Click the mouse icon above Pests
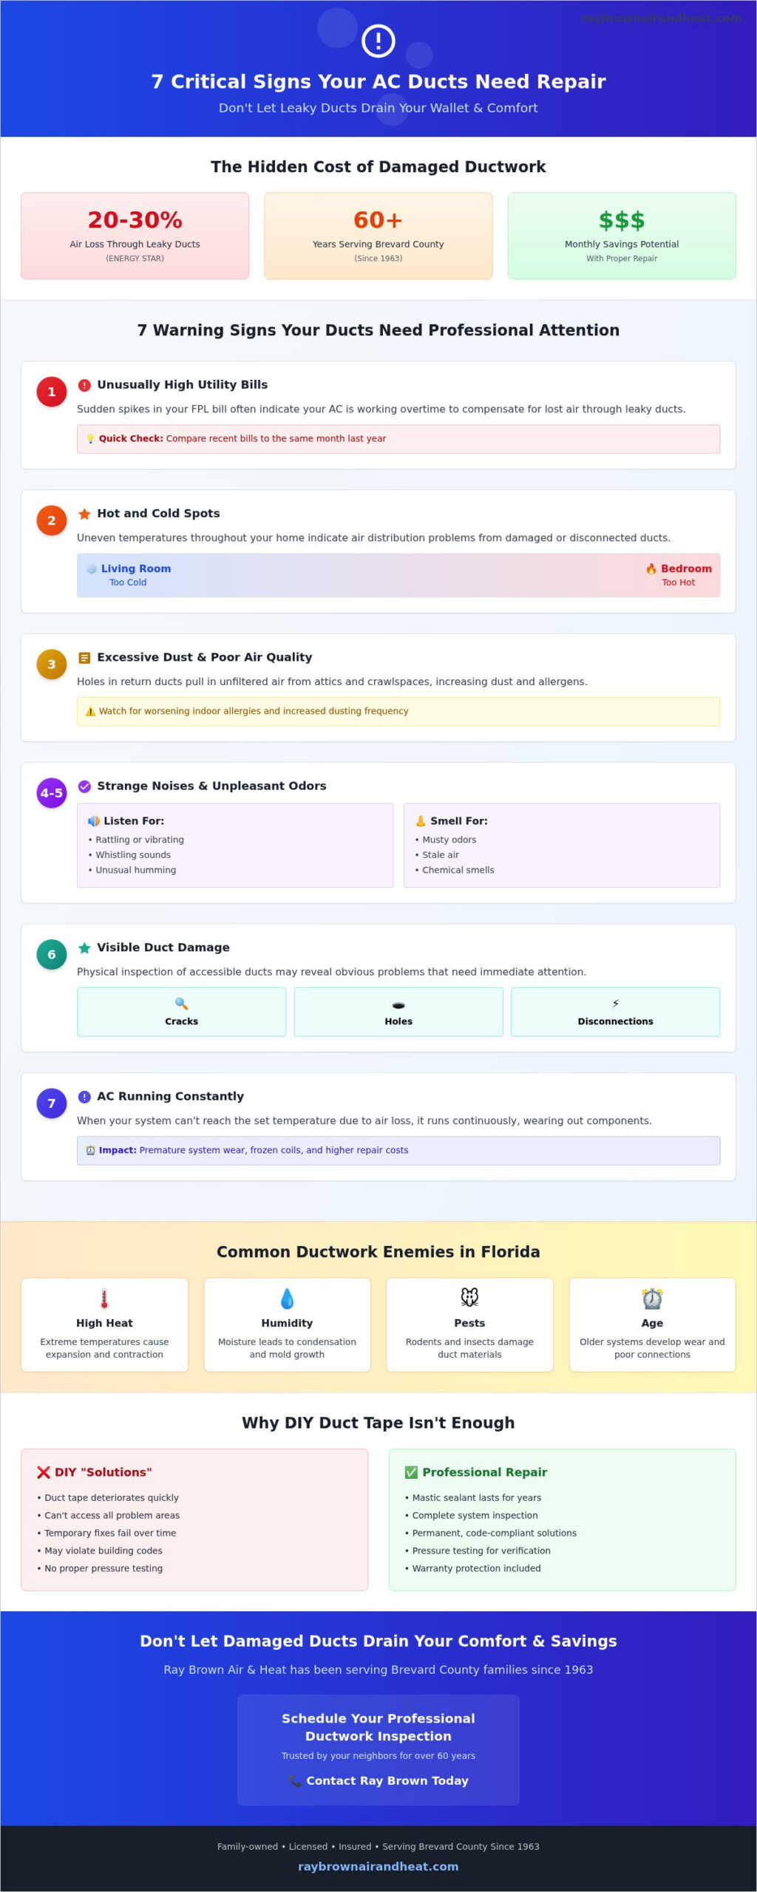This screenshot has width=757, height=1892. (469, 1297)
